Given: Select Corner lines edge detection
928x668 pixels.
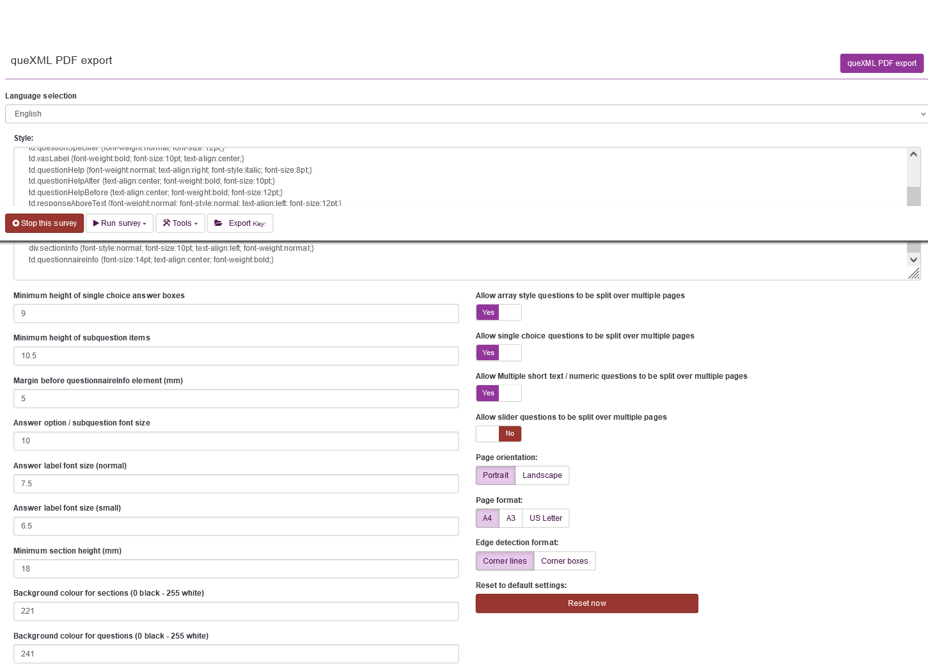Looking at the screenshot, I should coord(505,561).
